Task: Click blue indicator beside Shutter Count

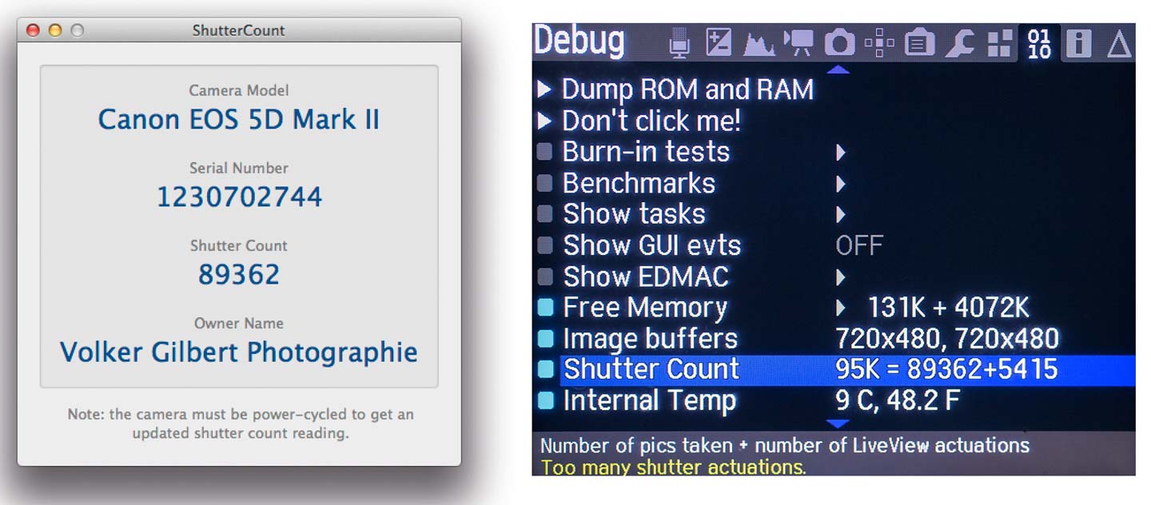Action: click(x=545, y=370)
